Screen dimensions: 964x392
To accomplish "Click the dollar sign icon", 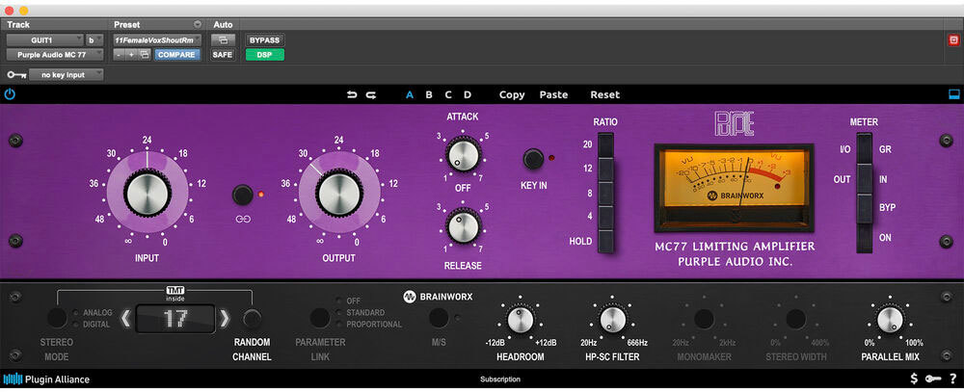I will click(x=914, y=379).
